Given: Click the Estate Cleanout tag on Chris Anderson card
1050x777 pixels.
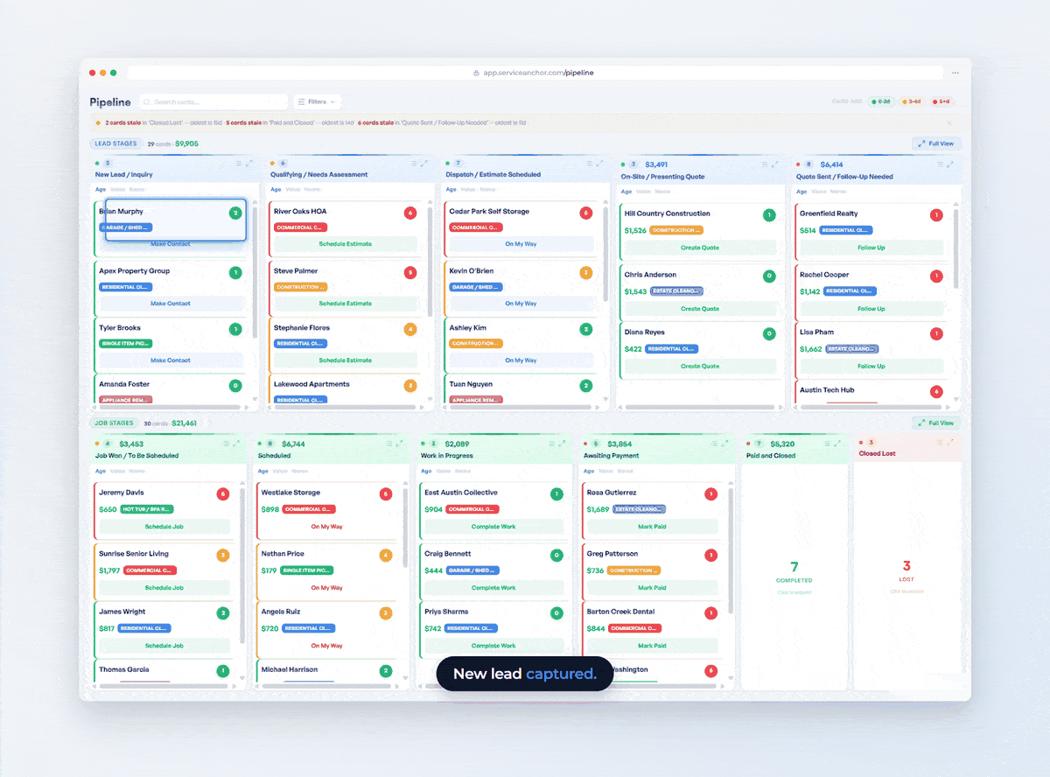Looking at the screenshot, I should pyautogui.click(x=676, y=291).
